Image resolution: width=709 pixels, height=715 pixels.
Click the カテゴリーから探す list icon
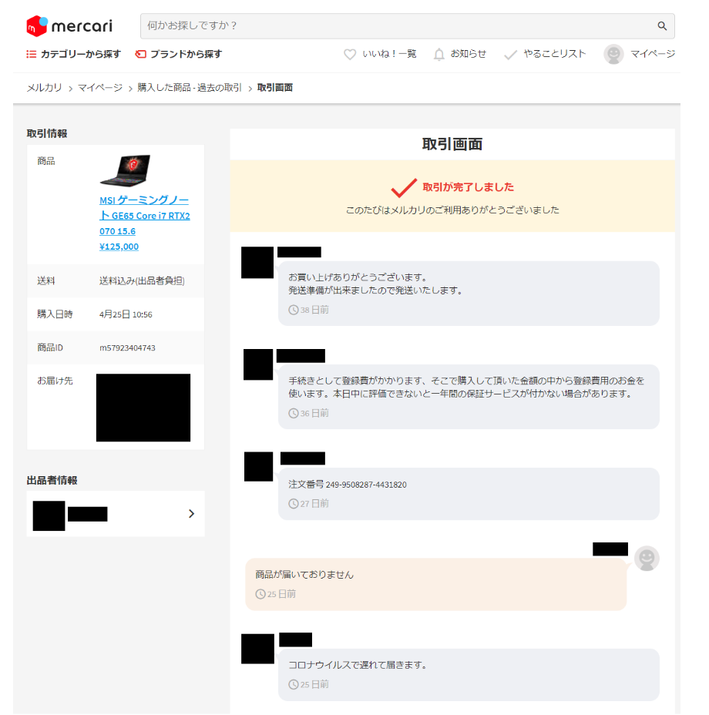point(31,54)
